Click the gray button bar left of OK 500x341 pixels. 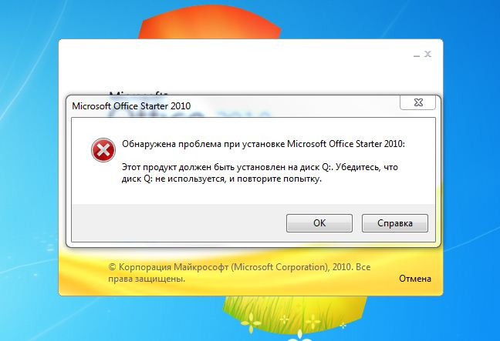click(x=178, y=222)
